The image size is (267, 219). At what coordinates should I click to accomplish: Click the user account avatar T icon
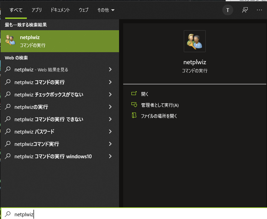227,10
